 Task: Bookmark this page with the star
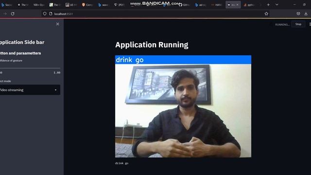point(266,14)
